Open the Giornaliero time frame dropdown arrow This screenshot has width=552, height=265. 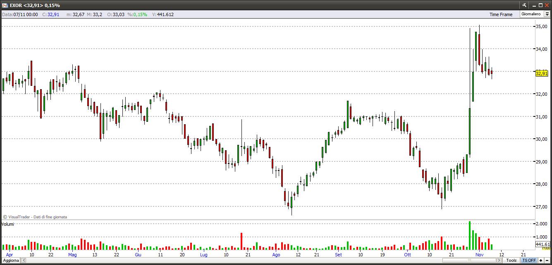click(547, 14)
